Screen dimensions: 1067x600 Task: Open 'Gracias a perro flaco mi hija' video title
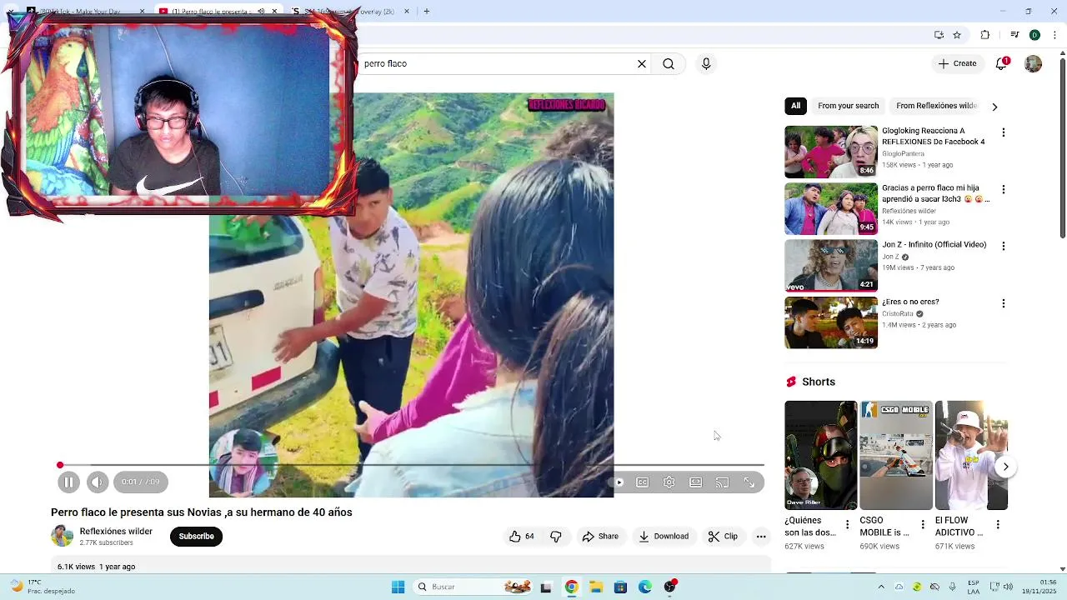tap(935, 193)
